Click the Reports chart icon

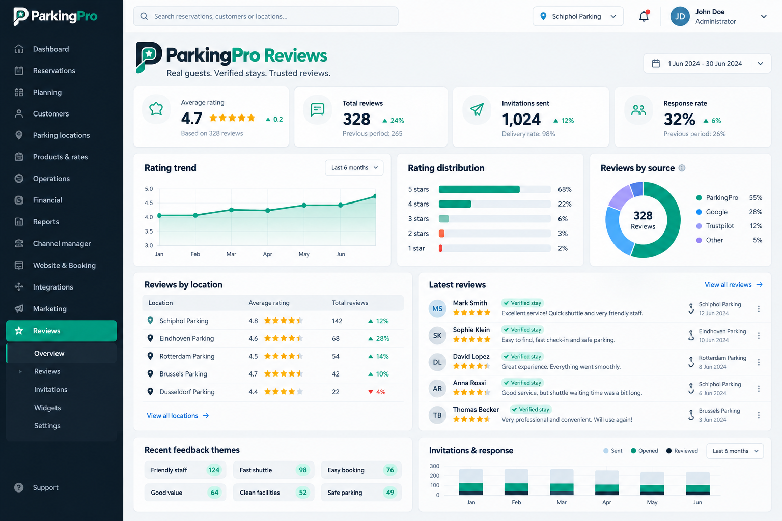[19, 222]
